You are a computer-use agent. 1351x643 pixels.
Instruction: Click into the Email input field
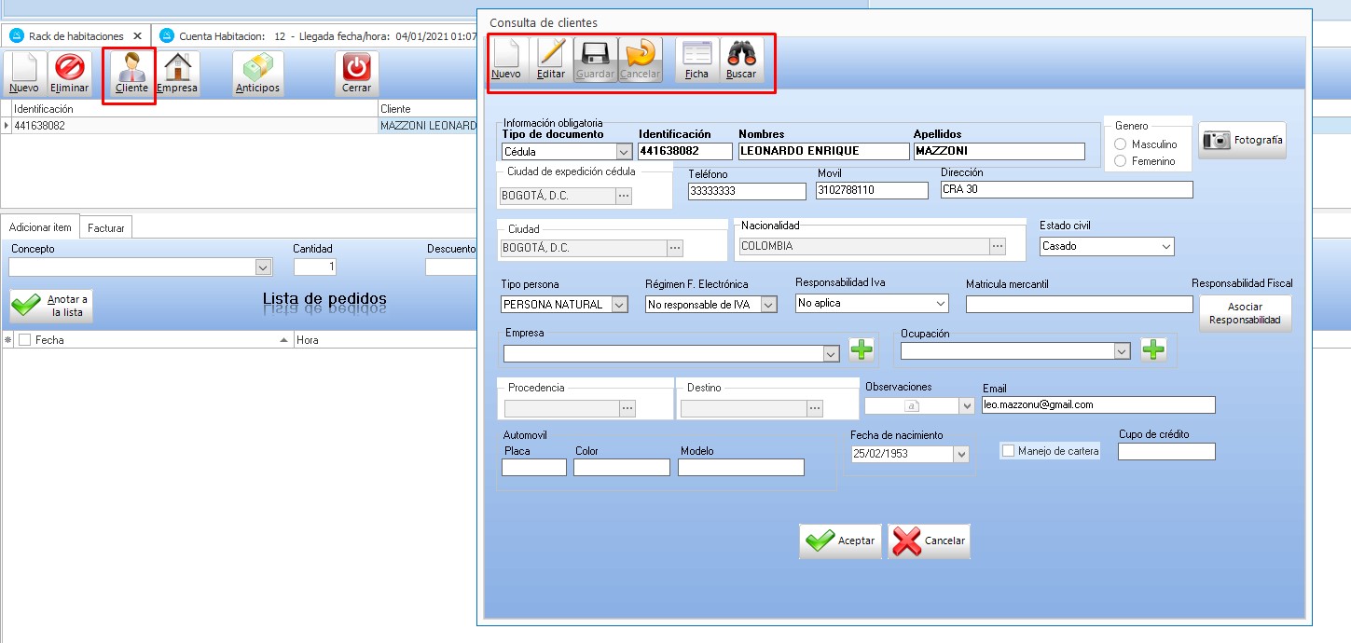(x=1097, y=405)
